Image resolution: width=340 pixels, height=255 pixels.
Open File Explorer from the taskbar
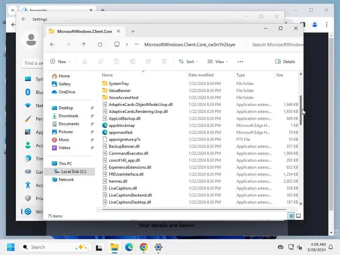click(115, 247)
